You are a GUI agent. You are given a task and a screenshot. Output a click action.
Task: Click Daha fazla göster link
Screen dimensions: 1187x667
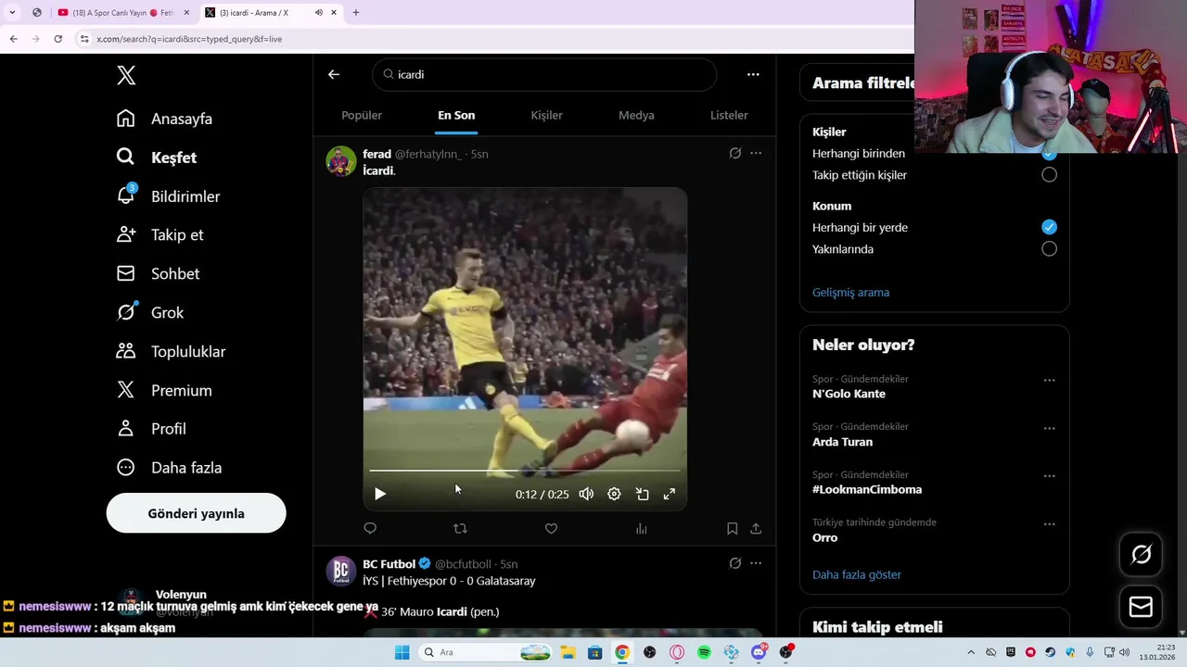[857, 574]
